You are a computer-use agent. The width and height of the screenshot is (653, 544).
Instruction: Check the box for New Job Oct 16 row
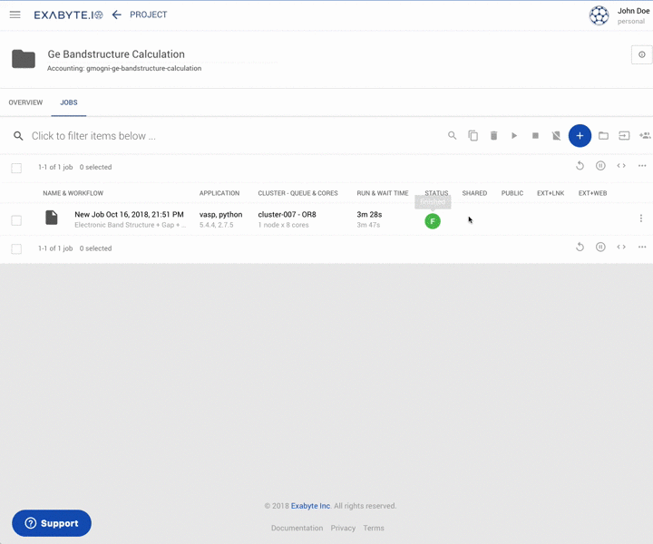pos(16,220)
